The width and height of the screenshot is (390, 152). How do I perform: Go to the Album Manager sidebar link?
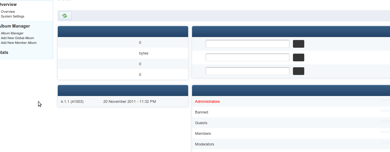(12, 33)
